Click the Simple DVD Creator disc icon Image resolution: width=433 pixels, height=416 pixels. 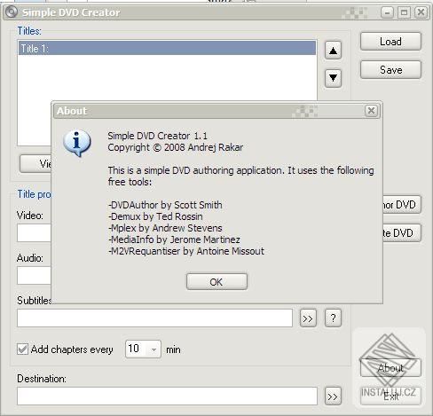[12, 12]
